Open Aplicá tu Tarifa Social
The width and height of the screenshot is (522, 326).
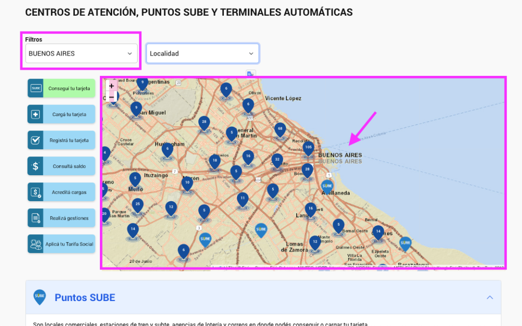62,244
